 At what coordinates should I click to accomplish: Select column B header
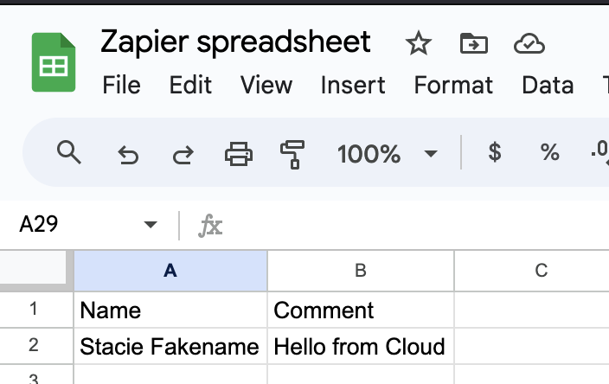tap(361, 271)
